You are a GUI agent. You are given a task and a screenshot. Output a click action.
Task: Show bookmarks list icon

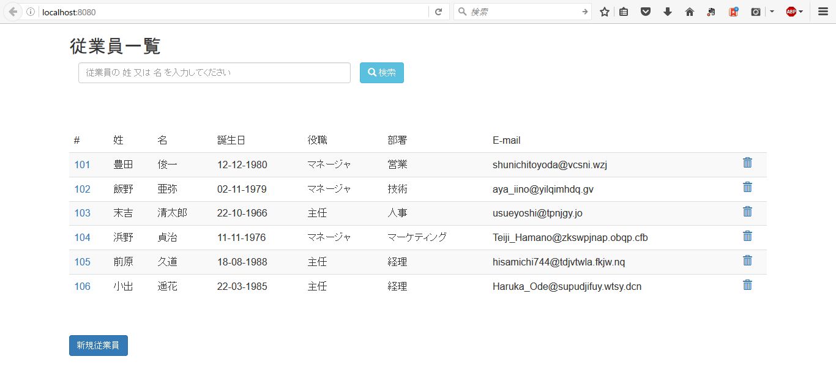point(624,12)
